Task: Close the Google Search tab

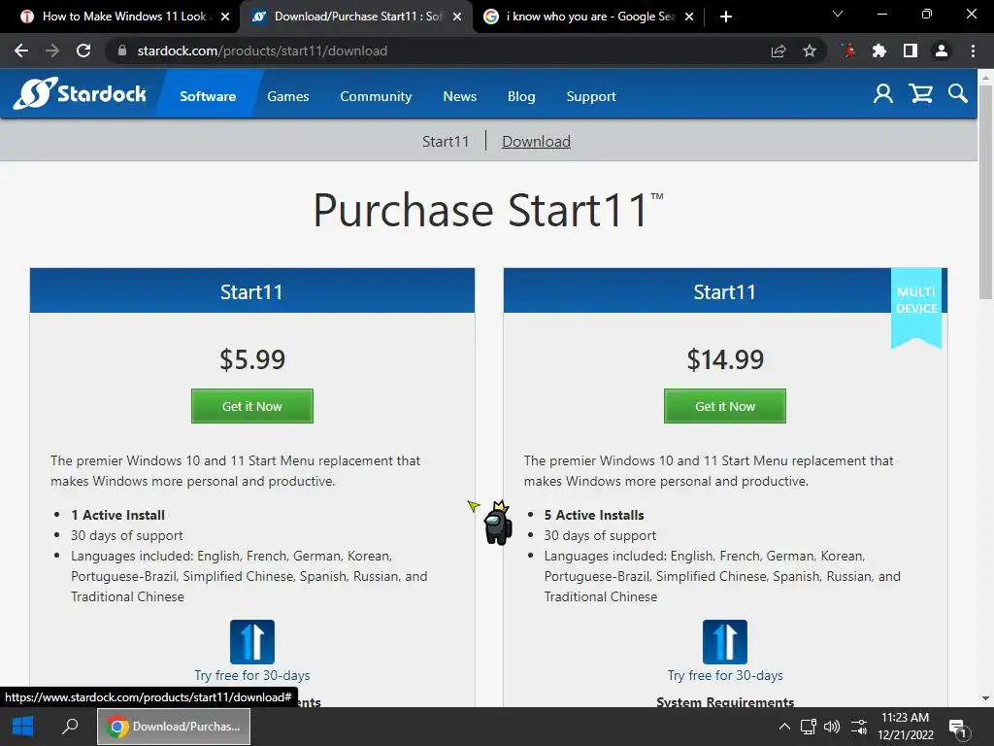Action: tap(689, 17)
